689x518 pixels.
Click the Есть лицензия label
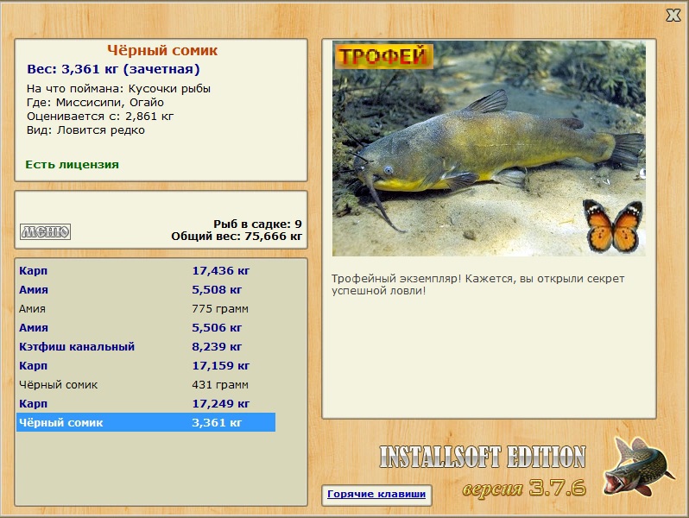click(x=72, y=164)
